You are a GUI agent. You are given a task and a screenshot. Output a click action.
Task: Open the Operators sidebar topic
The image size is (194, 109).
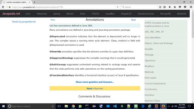coord(150,61)
